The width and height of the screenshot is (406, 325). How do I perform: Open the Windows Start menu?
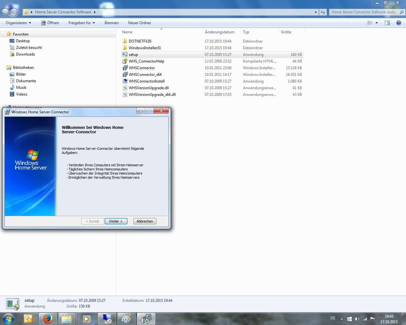[x=9, y=319]
